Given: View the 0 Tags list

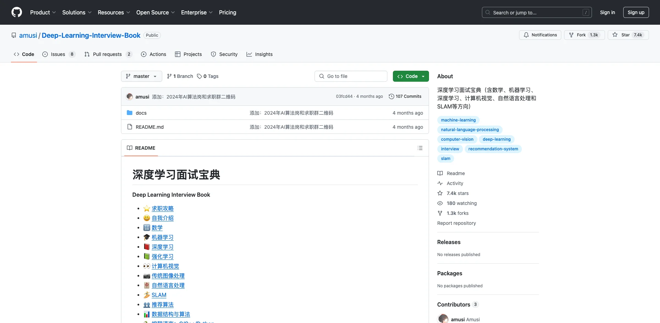Looking at the screenshot, I should point(208,76).
